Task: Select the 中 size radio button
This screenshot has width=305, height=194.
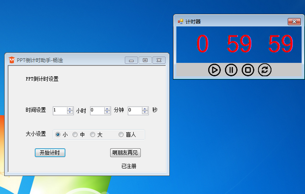Action: [75, 135]
